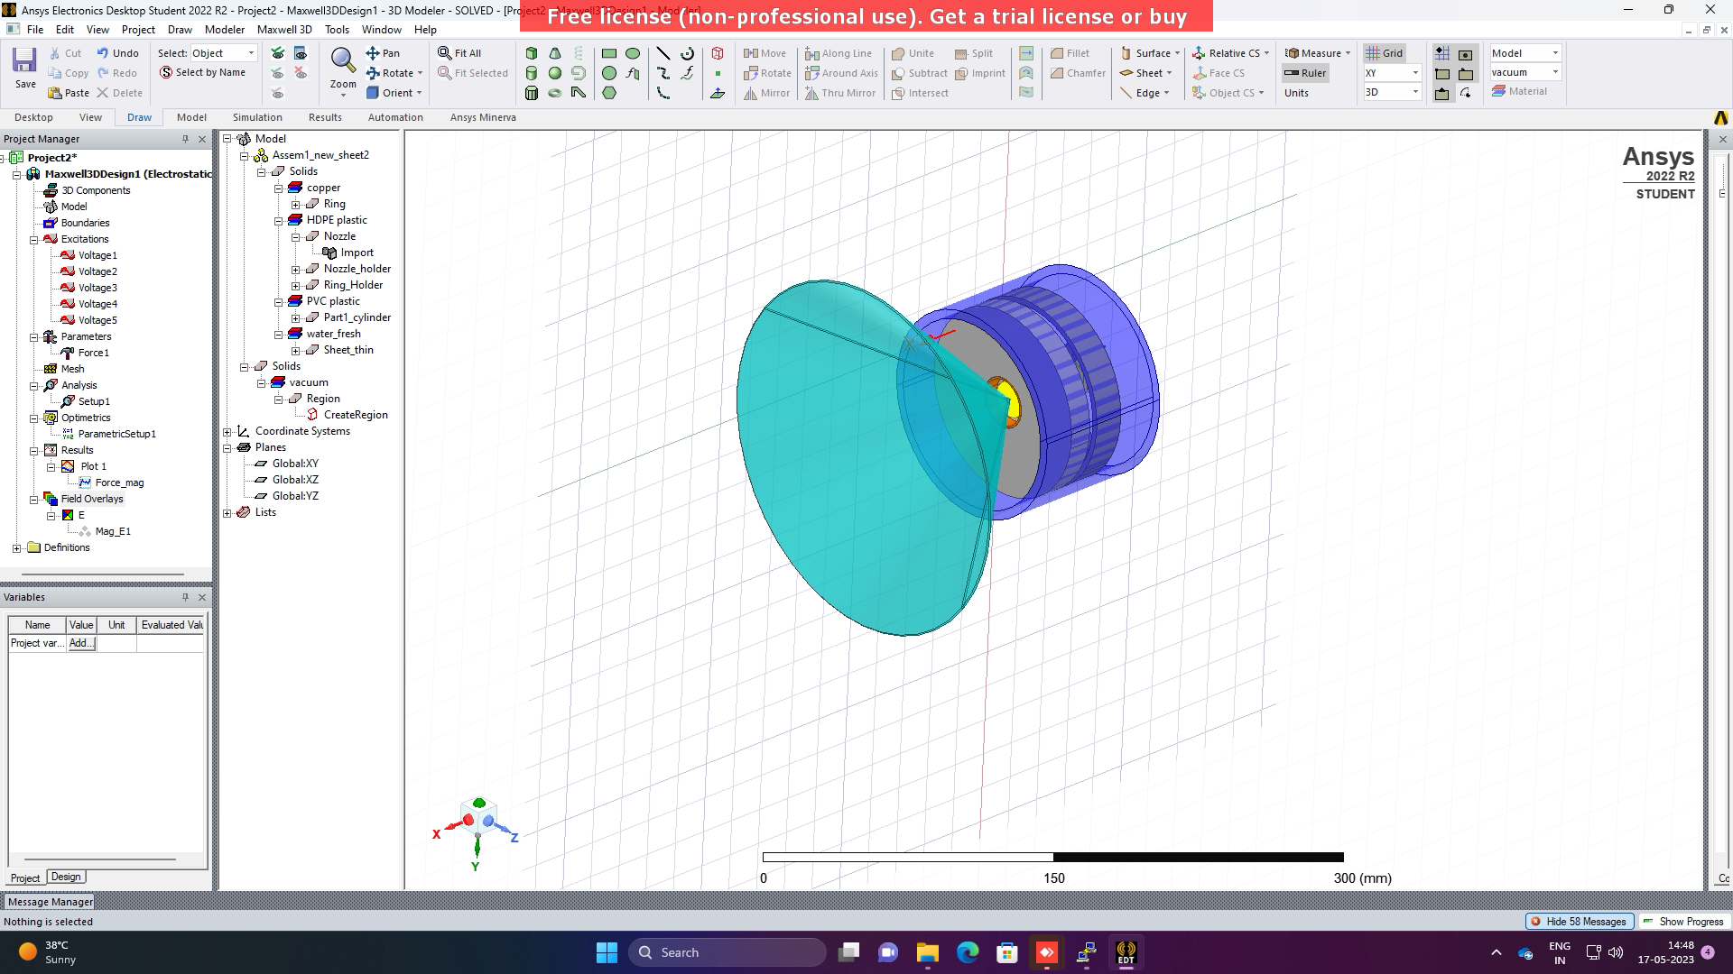Click the Draw torus icon
This screenshot has width=1733, height=974.
coord(555,93)
